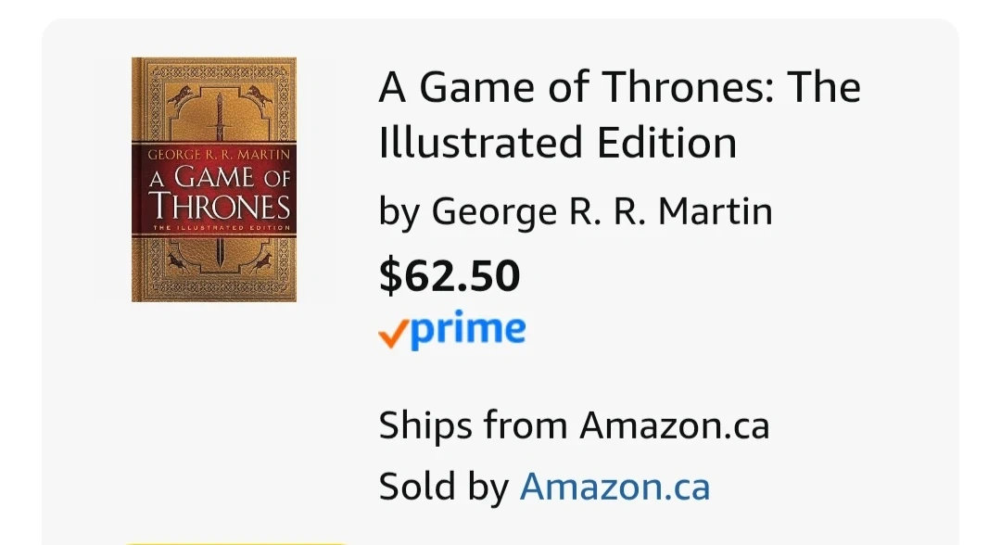Screen dimensions: 1001x545
Task: Open the A Game of Thrones book cover thumbnail
Action: click(x=213, y=179)
